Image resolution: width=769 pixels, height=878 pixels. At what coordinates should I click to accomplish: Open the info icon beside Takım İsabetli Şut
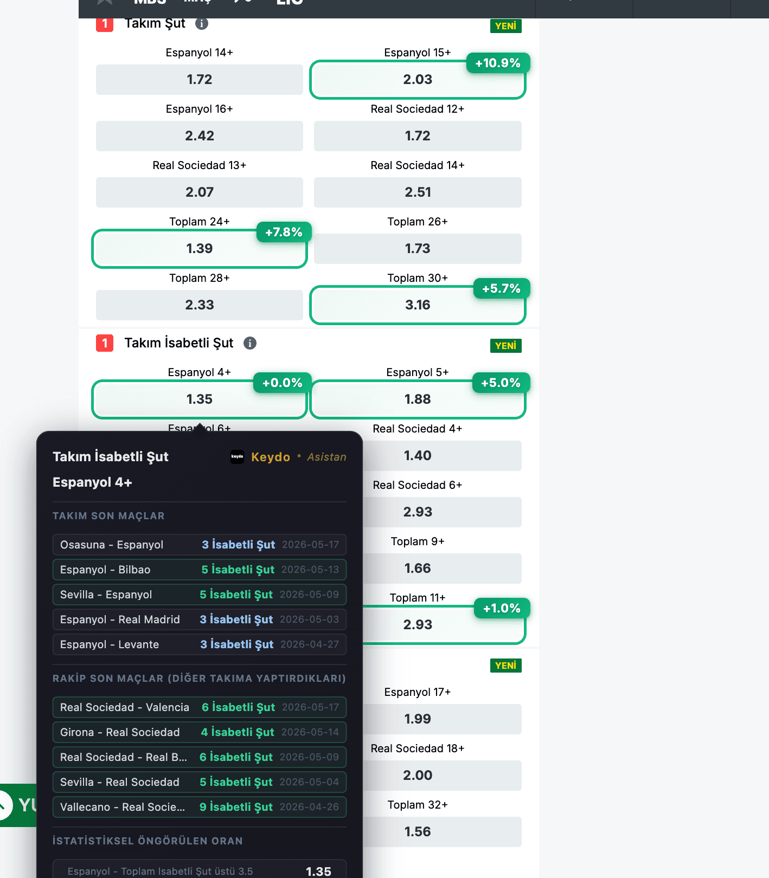(250, 343)
